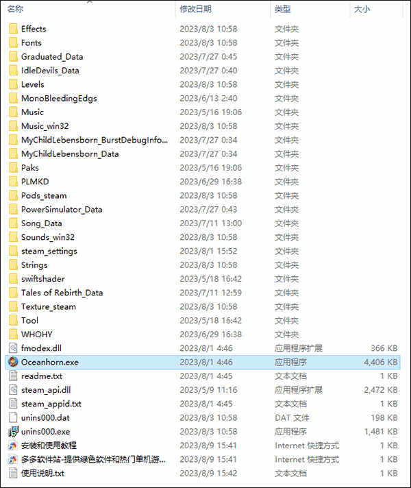411x488 pixels.
Task: Click the 2023/8/1 15:52 date cell
Action: [208, 251]
